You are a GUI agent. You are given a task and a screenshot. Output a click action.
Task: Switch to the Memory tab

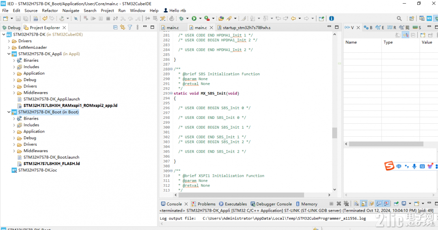point(306,204)
